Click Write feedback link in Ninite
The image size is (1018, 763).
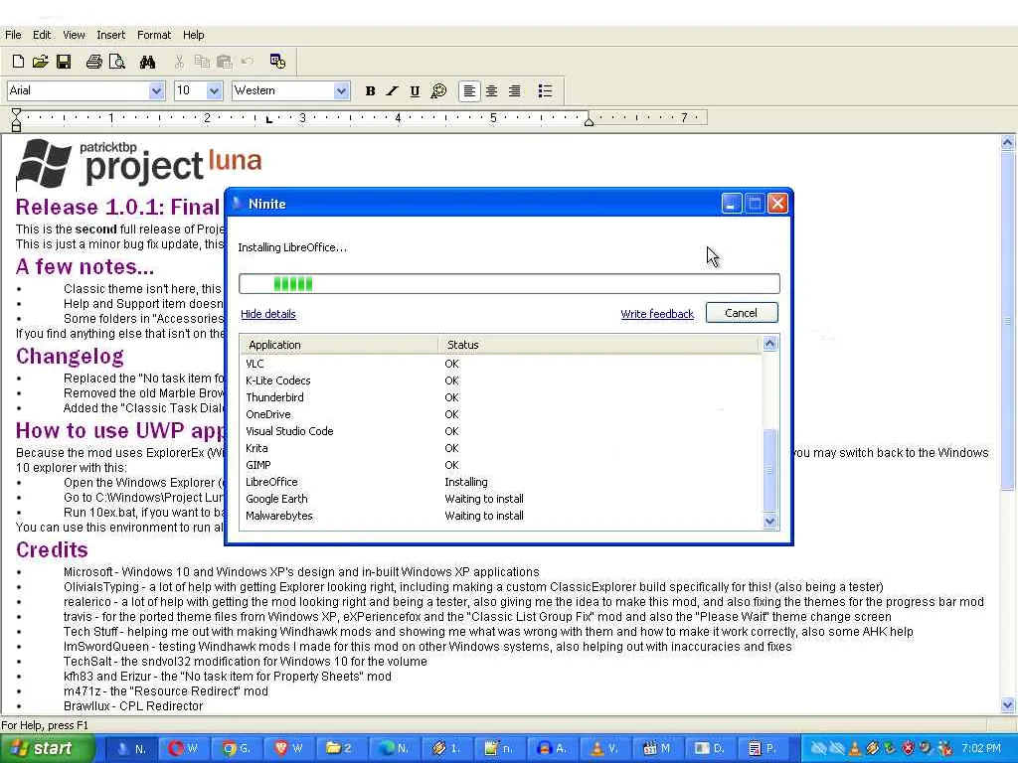pyautogui.click(x=657, y=314)
